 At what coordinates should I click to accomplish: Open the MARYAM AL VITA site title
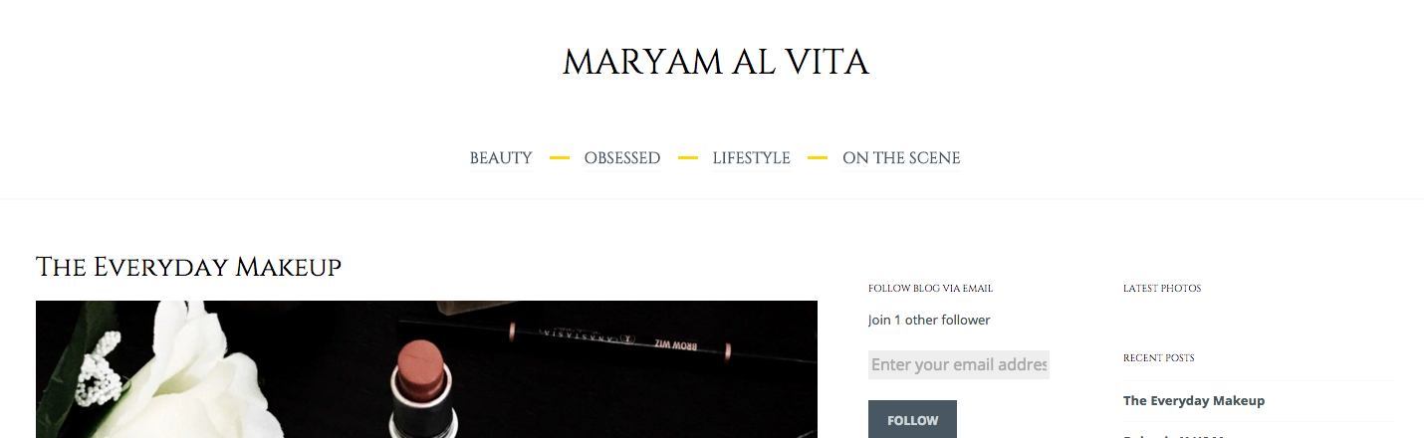point(715,63)
